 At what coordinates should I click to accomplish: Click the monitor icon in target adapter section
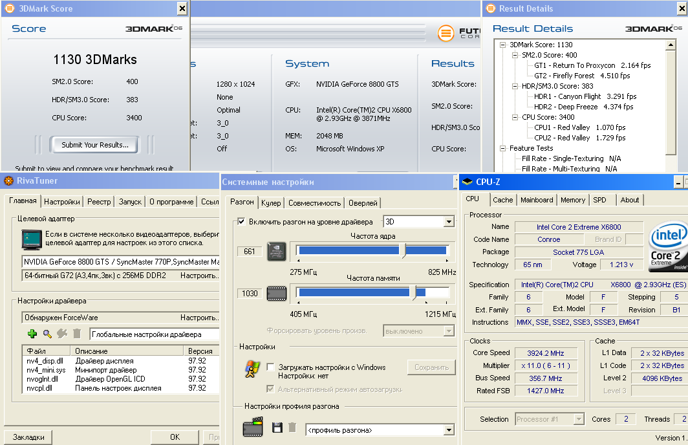click(32, 239)
